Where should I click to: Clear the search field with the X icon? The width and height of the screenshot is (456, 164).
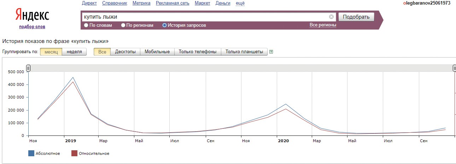(331, 17)
